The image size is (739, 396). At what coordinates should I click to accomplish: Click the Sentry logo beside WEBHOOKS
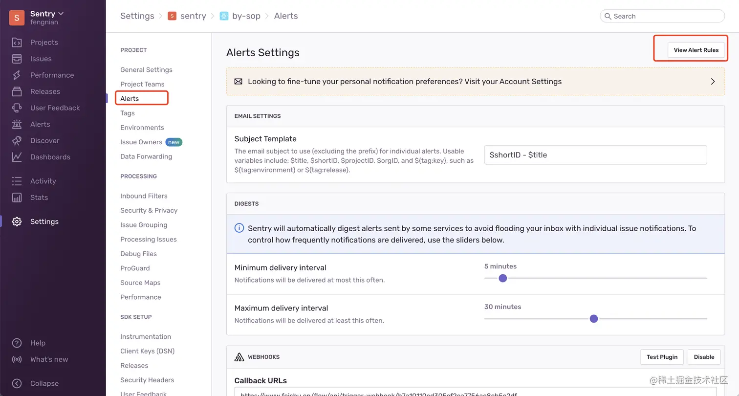[239, 357]
